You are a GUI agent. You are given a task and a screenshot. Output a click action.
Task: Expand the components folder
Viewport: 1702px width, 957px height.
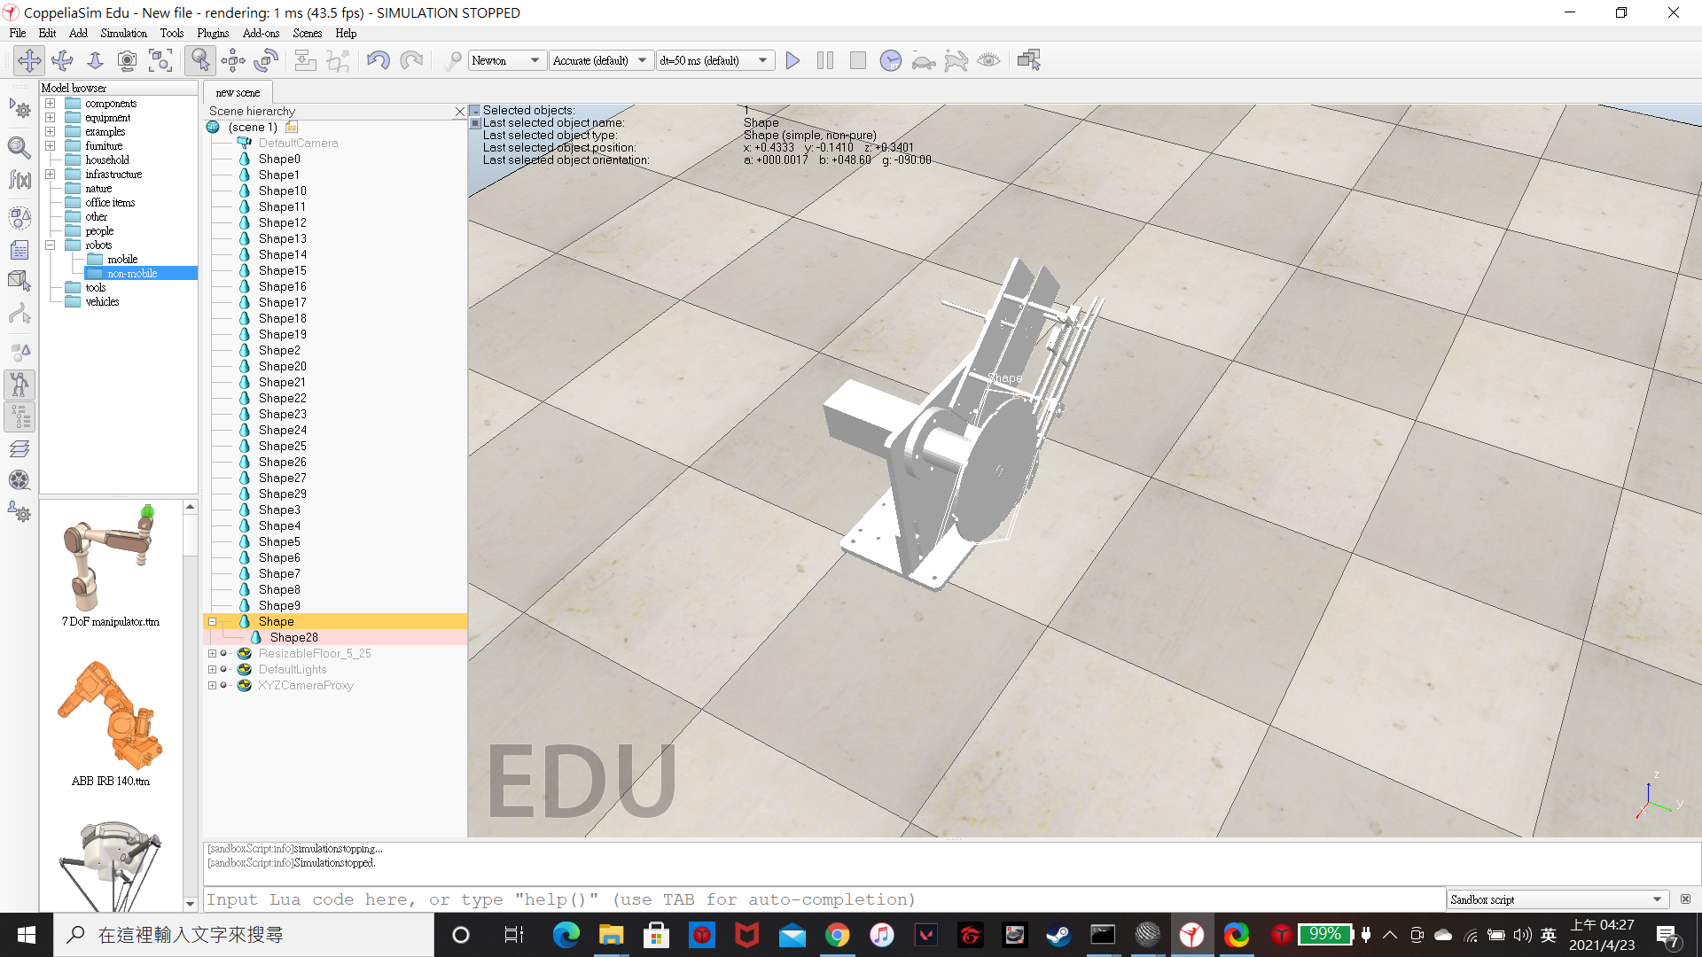point(51,104)
